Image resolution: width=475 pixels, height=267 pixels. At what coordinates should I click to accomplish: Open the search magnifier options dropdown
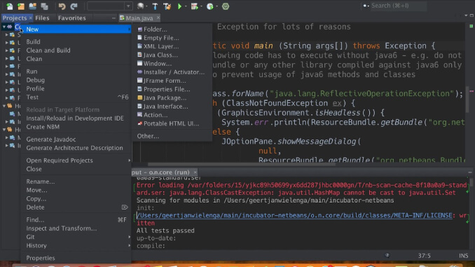[366, 6]
